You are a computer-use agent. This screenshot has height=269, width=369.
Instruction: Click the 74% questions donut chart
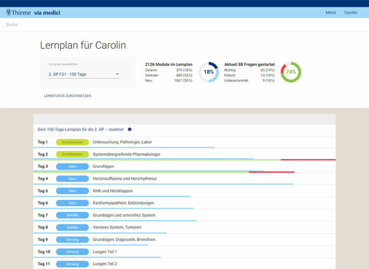[x=291, y=72]
